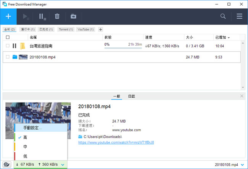
Task: Open yellow folder icon of 台灣旅遊指南 row
Action: coord(23,46)
